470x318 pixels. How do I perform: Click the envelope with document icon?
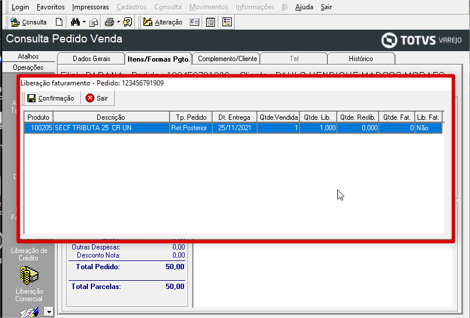click(94, 22)
